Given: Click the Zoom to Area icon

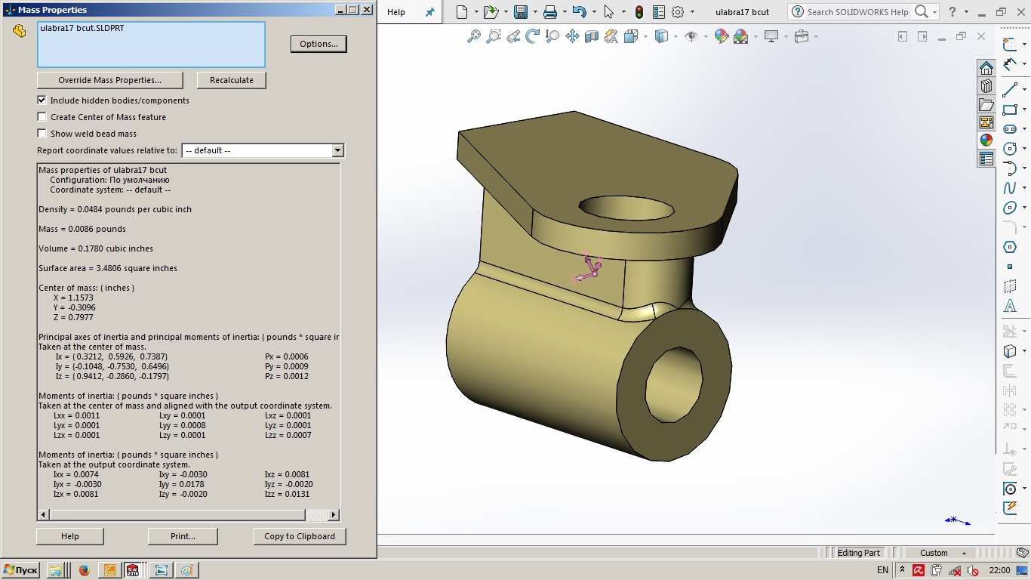Looking at the screenshot, I should (x=494, y=35).
